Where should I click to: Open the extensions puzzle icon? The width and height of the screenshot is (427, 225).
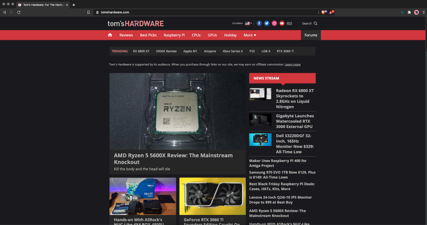click(x=409, y=12)
